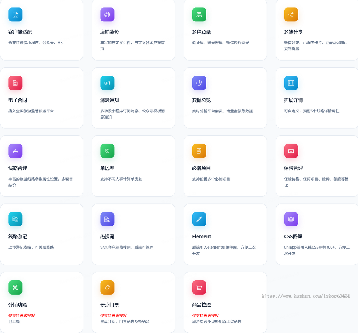
Task: Click the 线路游记 heading
Action: click(18, 237)
